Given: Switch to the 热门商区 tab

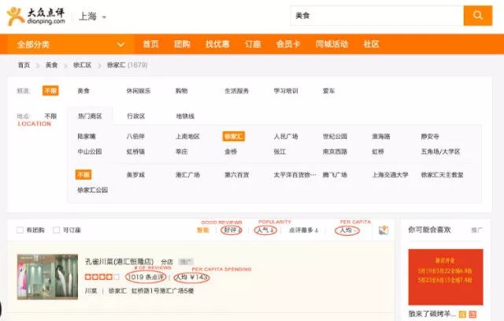Looking at the screenshot, I should [x=90, y=116].
